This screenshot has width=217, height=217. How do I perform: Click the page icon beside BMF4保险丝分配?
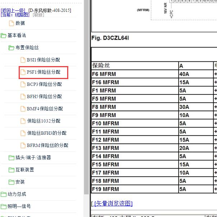coord(23,109)
